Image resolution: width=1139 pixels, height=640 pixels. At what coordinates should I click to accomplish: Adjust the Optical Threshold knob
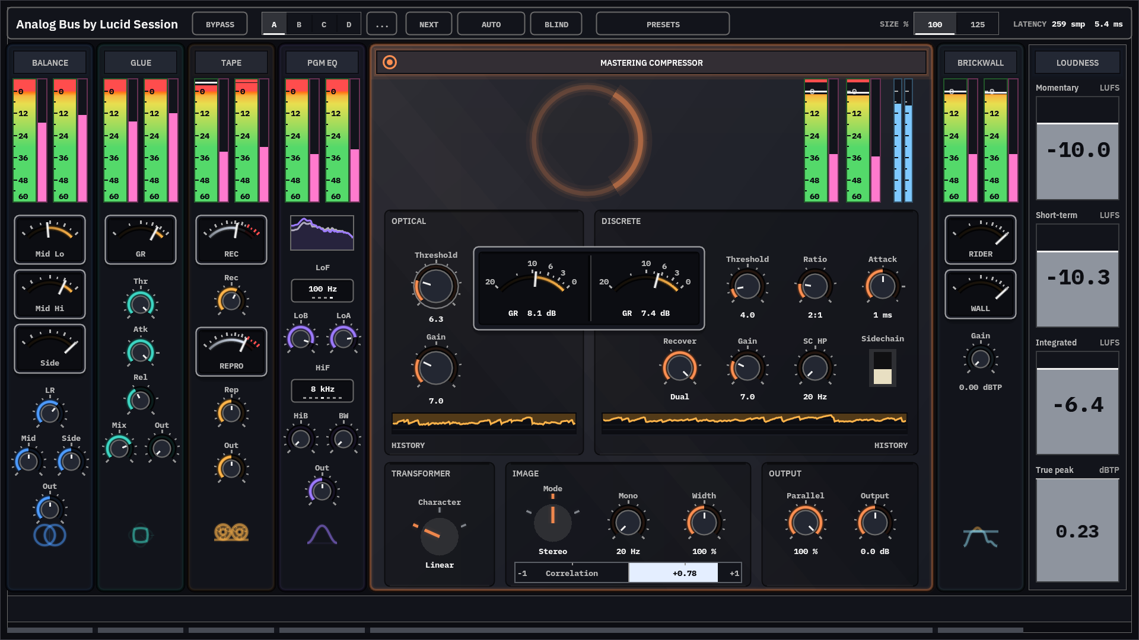pyautogui.click(x=436, y=286)
